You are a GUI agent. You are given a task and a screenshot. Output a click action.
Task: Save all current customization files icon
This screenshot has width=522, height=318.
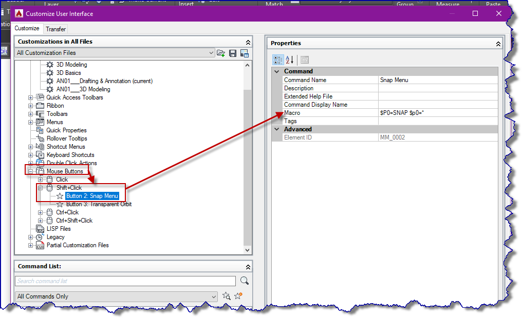(x=233, y=53)
